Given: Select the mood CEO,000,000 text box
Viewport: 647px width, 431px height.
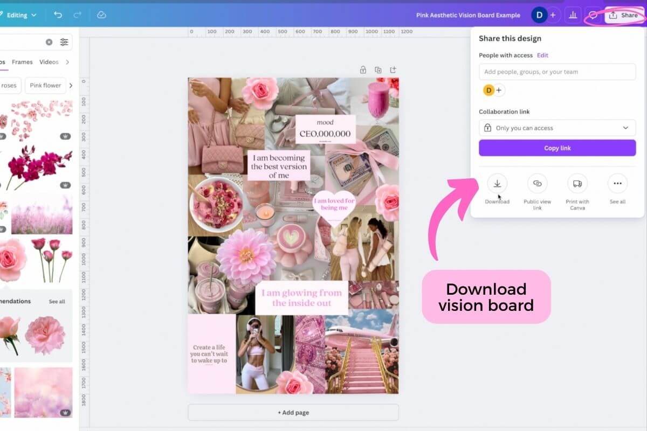Looking at the screenshot, I should point(326,129).
